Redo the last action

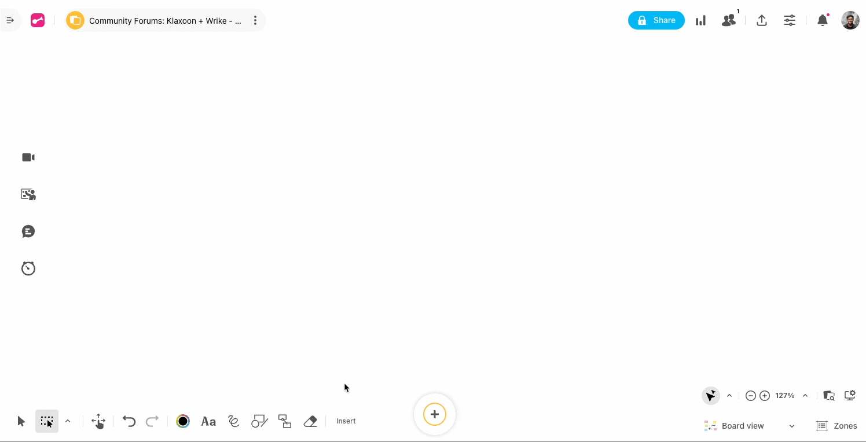coord(152,421)
